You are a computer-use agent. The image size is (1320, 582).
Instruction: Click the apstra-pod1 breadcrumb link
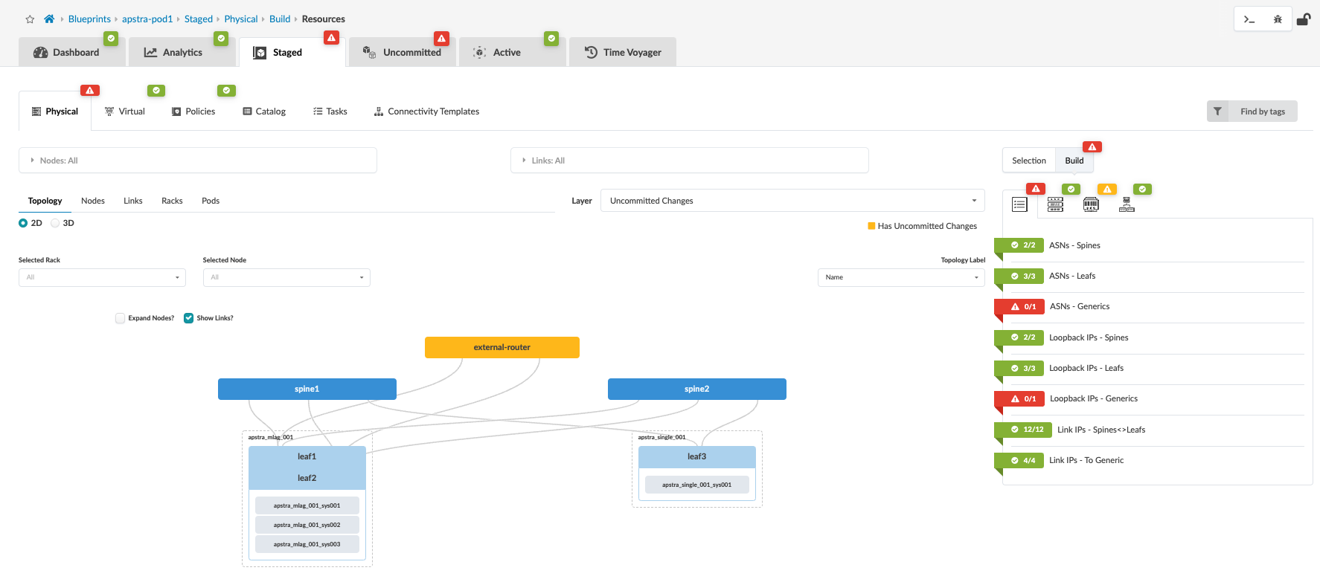(147, 19)
